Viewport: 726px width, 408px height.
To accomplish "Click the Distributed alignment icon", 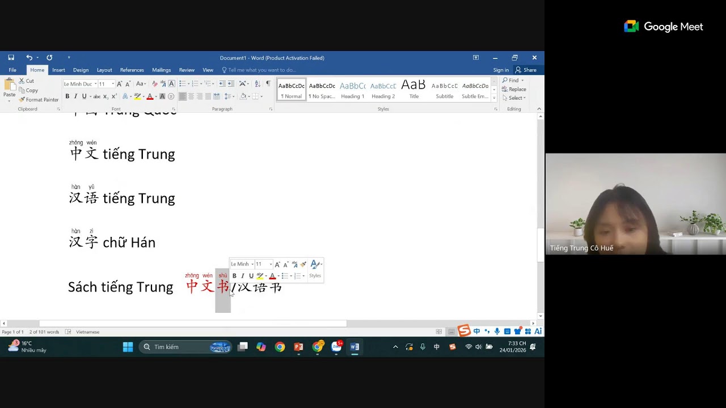I will coord(217,96).
